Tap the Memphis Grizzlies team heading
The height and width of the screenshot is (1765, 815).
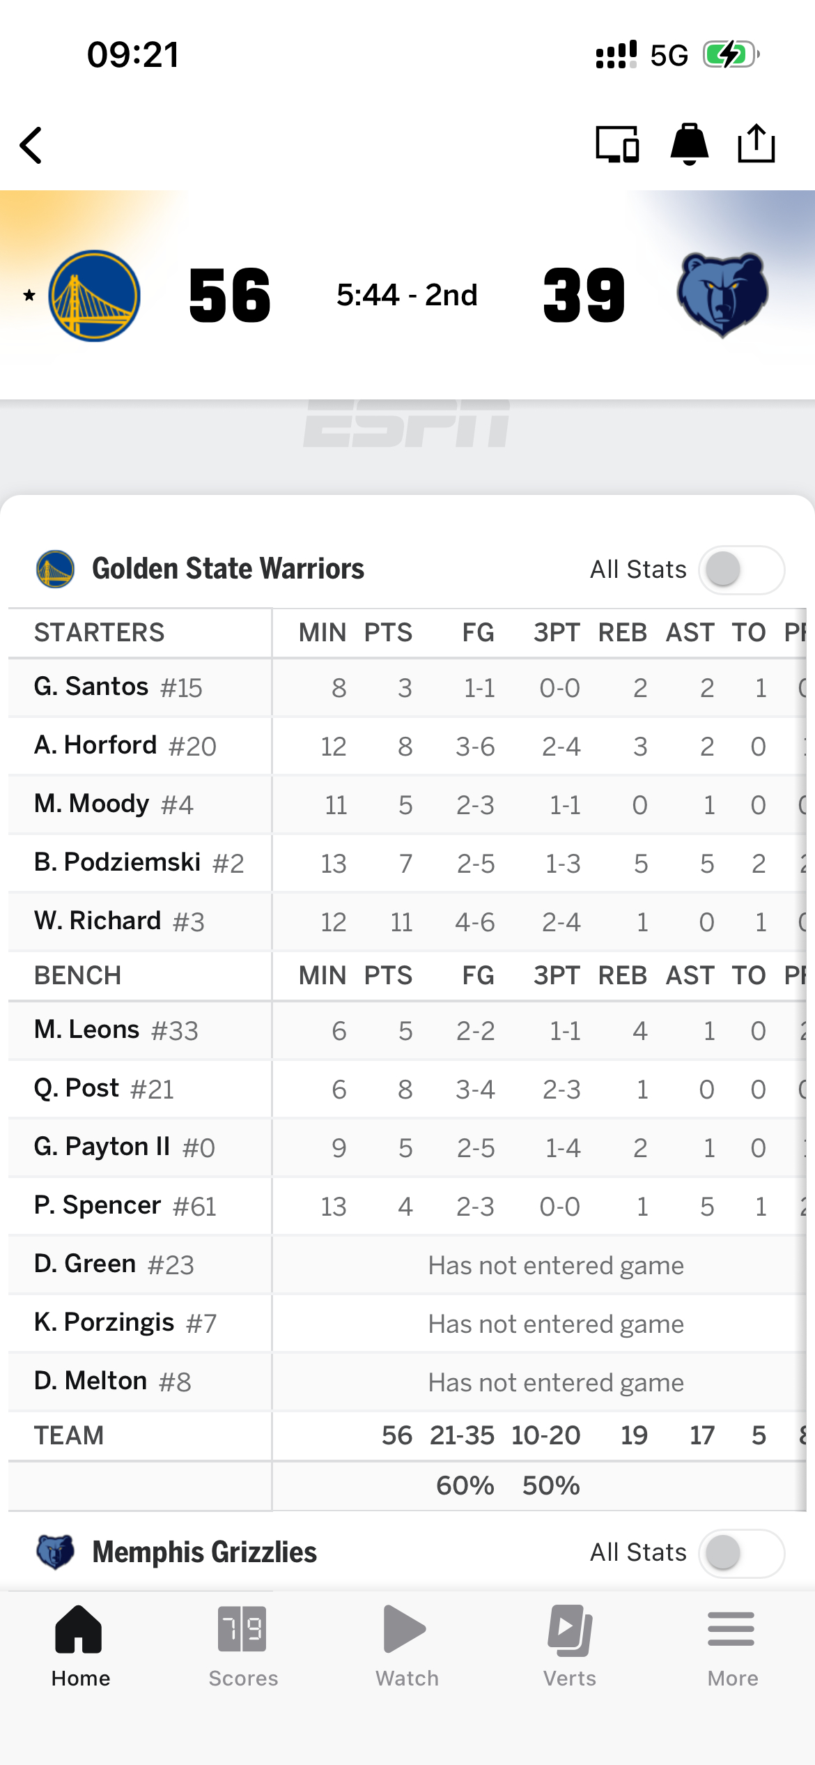tap(204, 1552)
